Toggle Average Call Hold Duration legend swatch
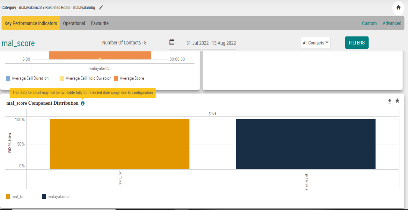 62,78
